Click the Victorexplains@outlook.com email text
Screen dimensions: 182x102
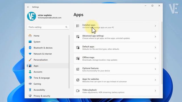coord(49,18)
